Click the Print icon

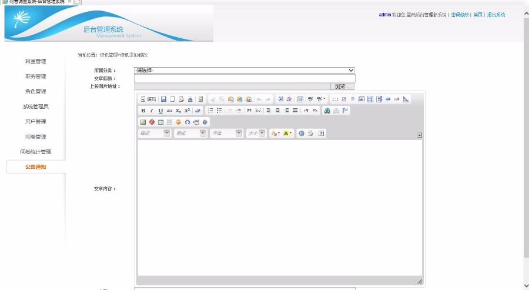click(190, 99)
